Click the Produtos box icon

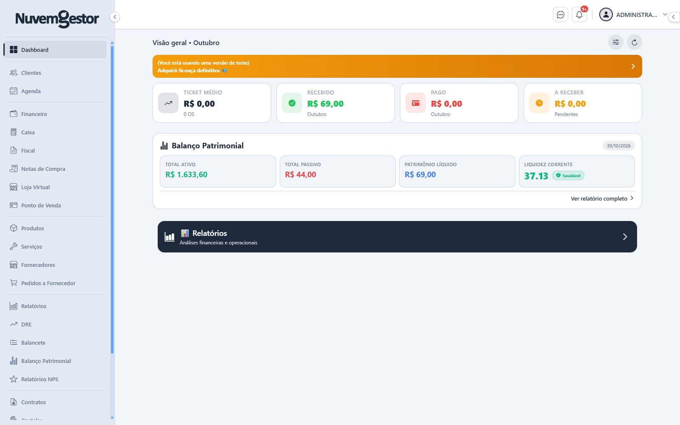[14, 228]
